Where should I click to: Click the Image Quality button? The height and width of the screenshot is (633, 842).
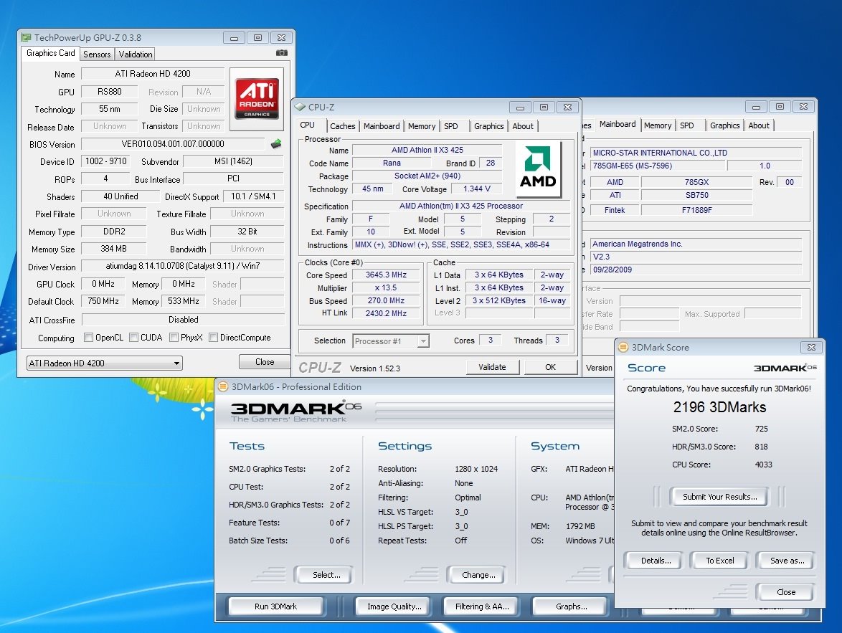[x=394, y=606]
